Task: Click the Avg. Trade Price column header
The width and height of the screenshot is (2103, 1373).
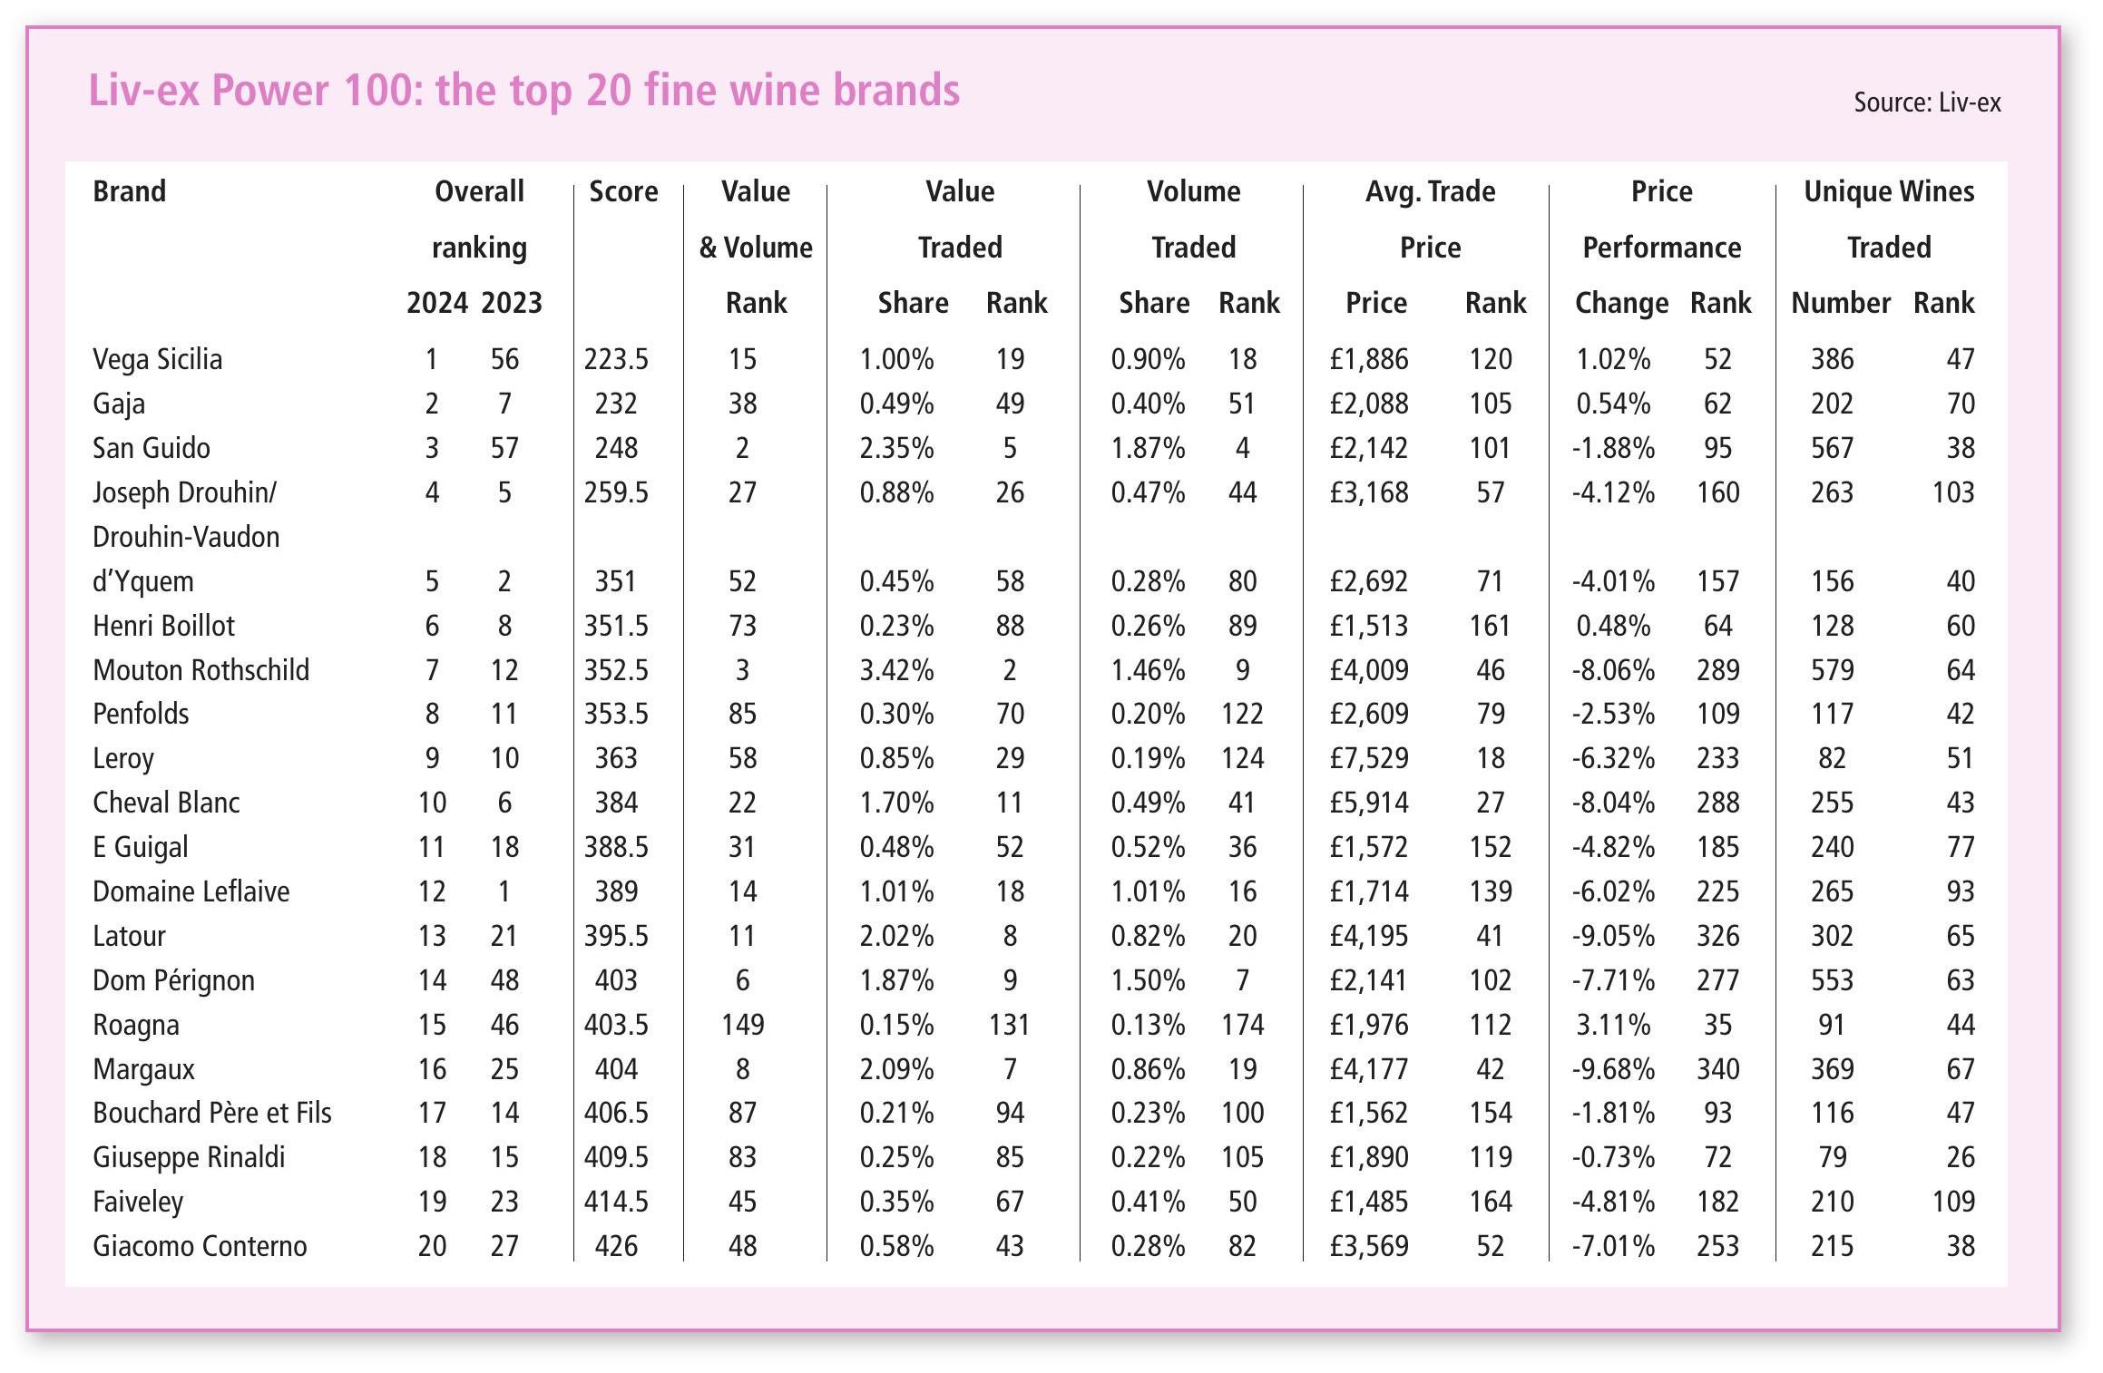Action: [x=1430, y=219]
